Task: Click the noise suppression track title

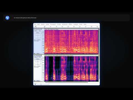Action: coord(59,56)
